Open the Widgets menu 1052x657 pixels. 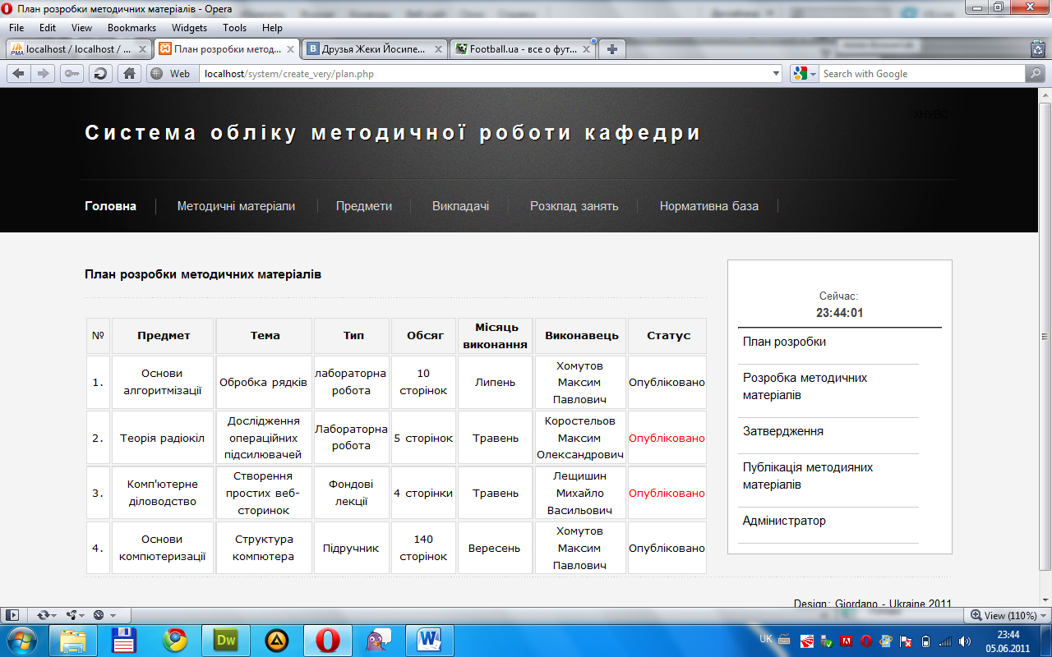(189, 28)
